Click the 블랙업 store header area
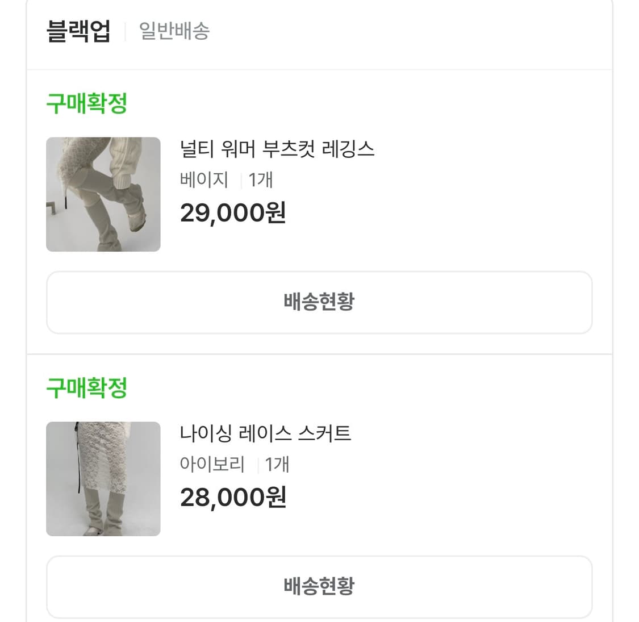 [x=318, y=31]
